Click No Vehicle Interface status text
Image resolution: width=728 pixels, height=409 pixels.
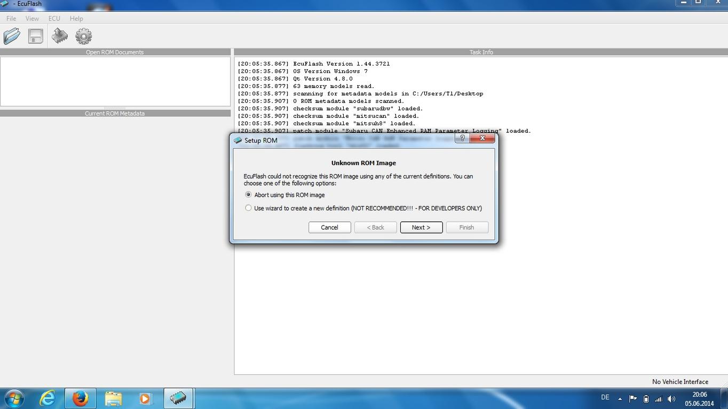coord(680,382)
